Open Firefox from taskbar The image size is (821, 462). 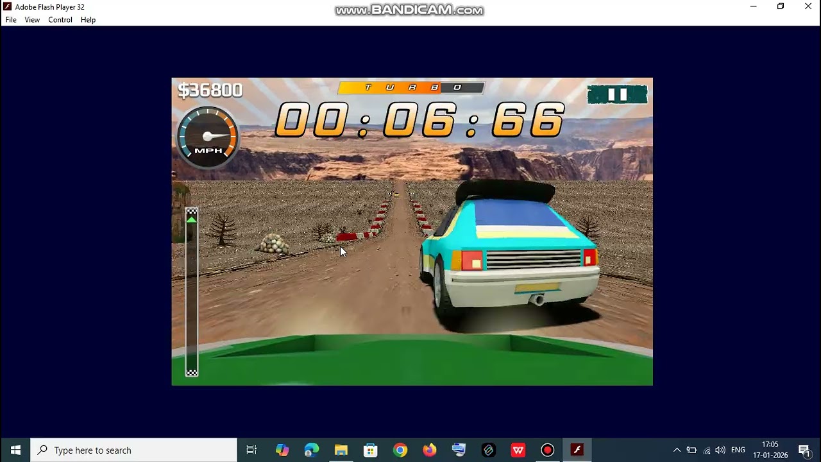pyautogui.click(x=430, y=450)
